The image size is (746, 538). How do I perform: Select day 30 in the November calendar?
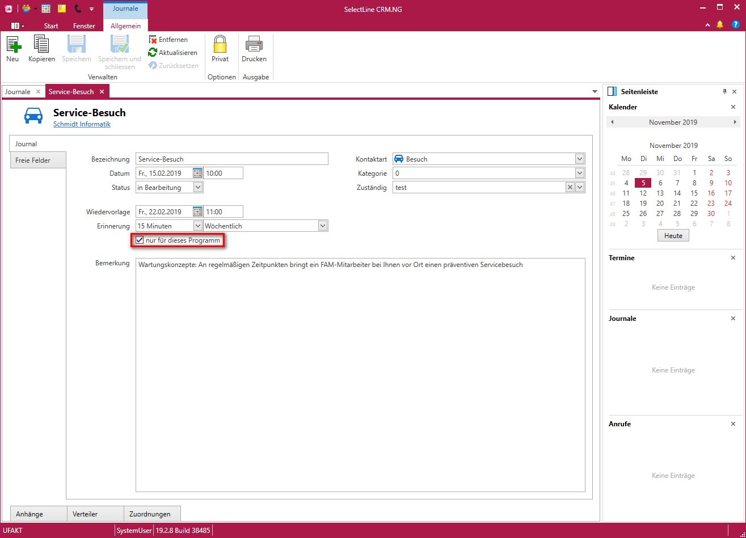pos(711,214)
